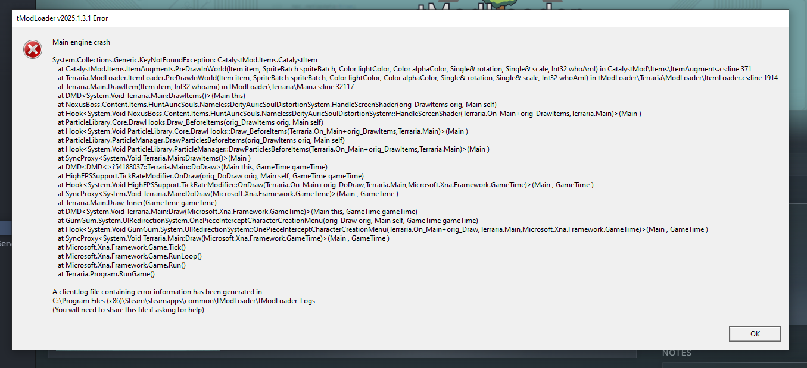The width and height of the screenshot is (807, 368).
Task: Select the ItemAugments.cs line 371 entry
Action: (x=404, y=69)
